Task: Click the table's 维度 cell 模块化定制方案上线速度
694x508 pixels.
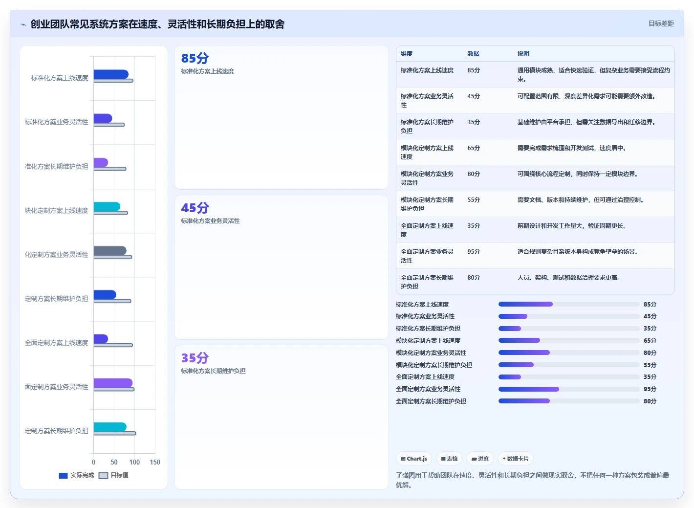Action: (x=427, y=153)
